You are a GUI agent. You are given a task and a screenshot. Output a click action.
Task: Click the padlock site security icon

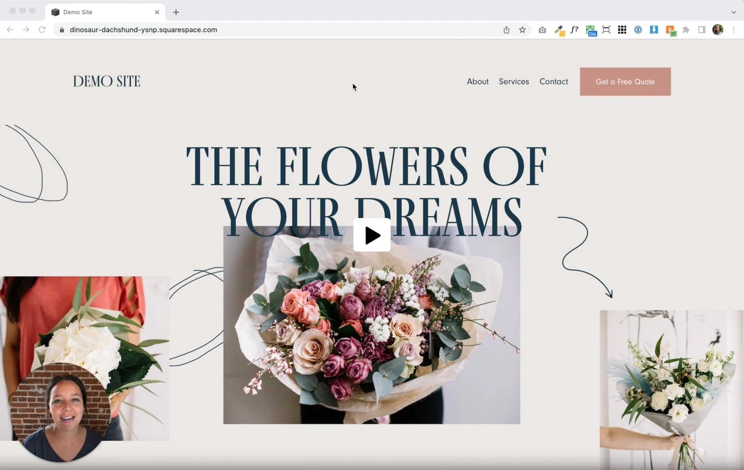(62, 30)
